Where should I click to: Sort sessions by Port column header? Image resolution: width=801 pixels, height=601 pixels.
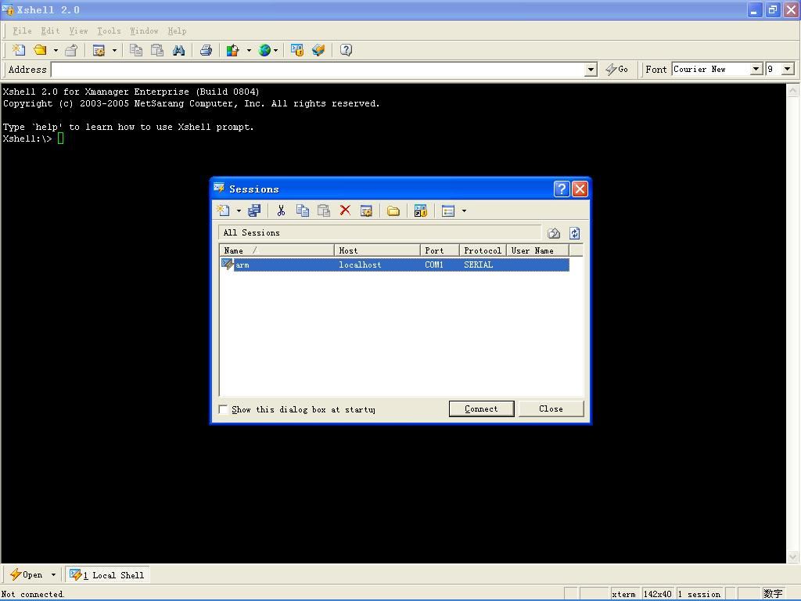[440, 250]
